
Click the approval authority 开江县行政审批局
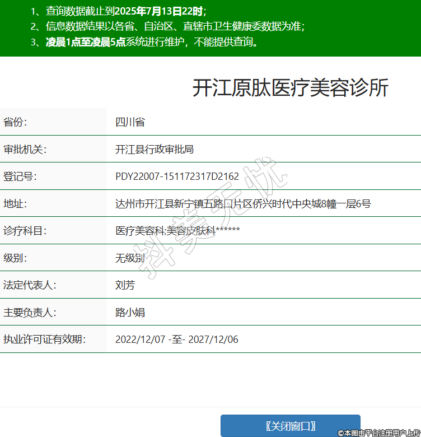pyautogui.click(x=154, y=149)
